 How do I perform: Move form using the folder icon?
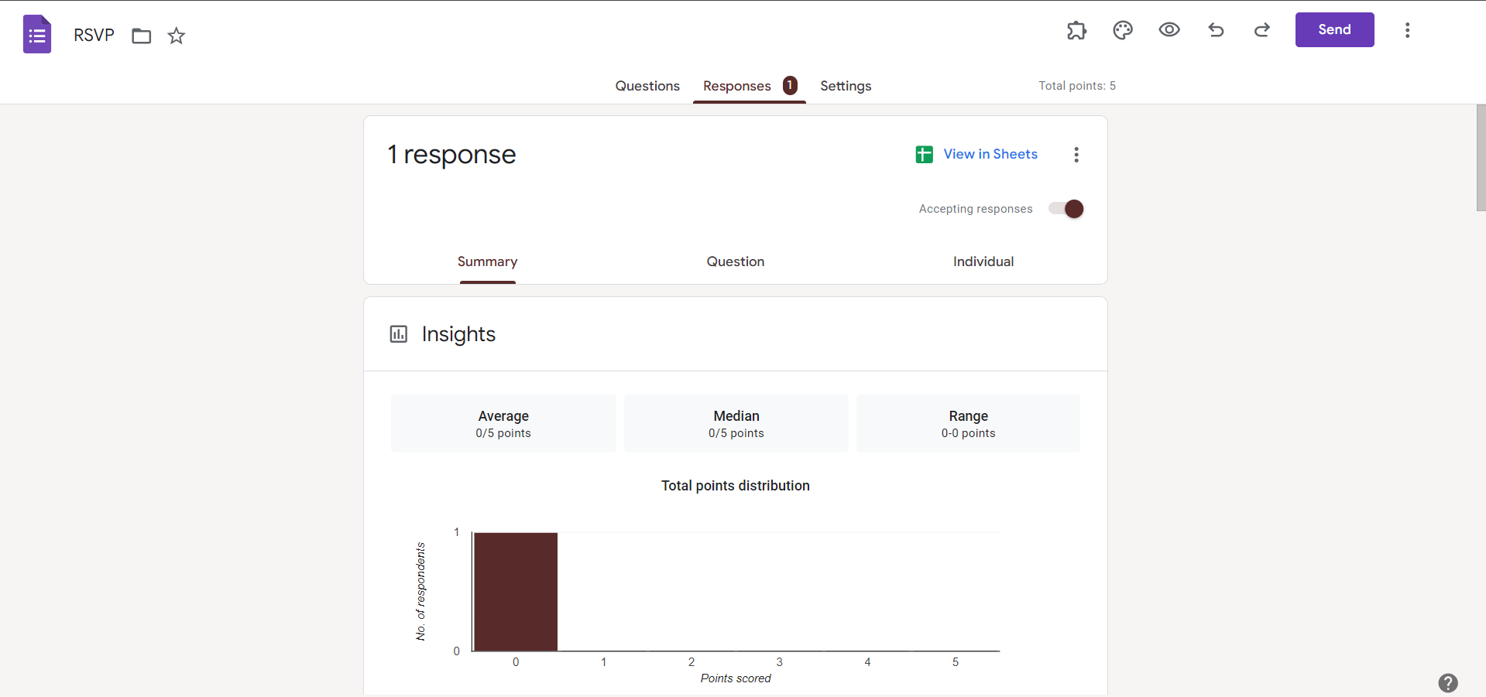coord(141,36)
